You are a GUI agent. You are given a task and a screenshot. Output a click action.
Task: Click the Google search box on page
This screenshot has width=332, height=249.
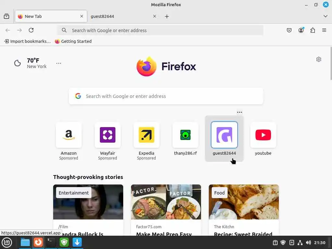coord(166,96)
